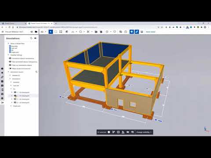The height and width of the screenshot is (158, 211).
Task: Uncheck the Cast unit checkbox
Action: click(10, 48)
